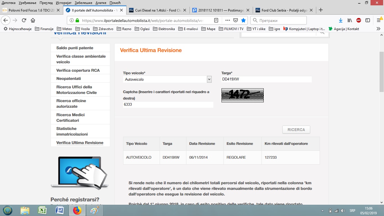The width and height of the screenshot is (384, 216).
Task: Go back to the previous page
Action: 6,20
